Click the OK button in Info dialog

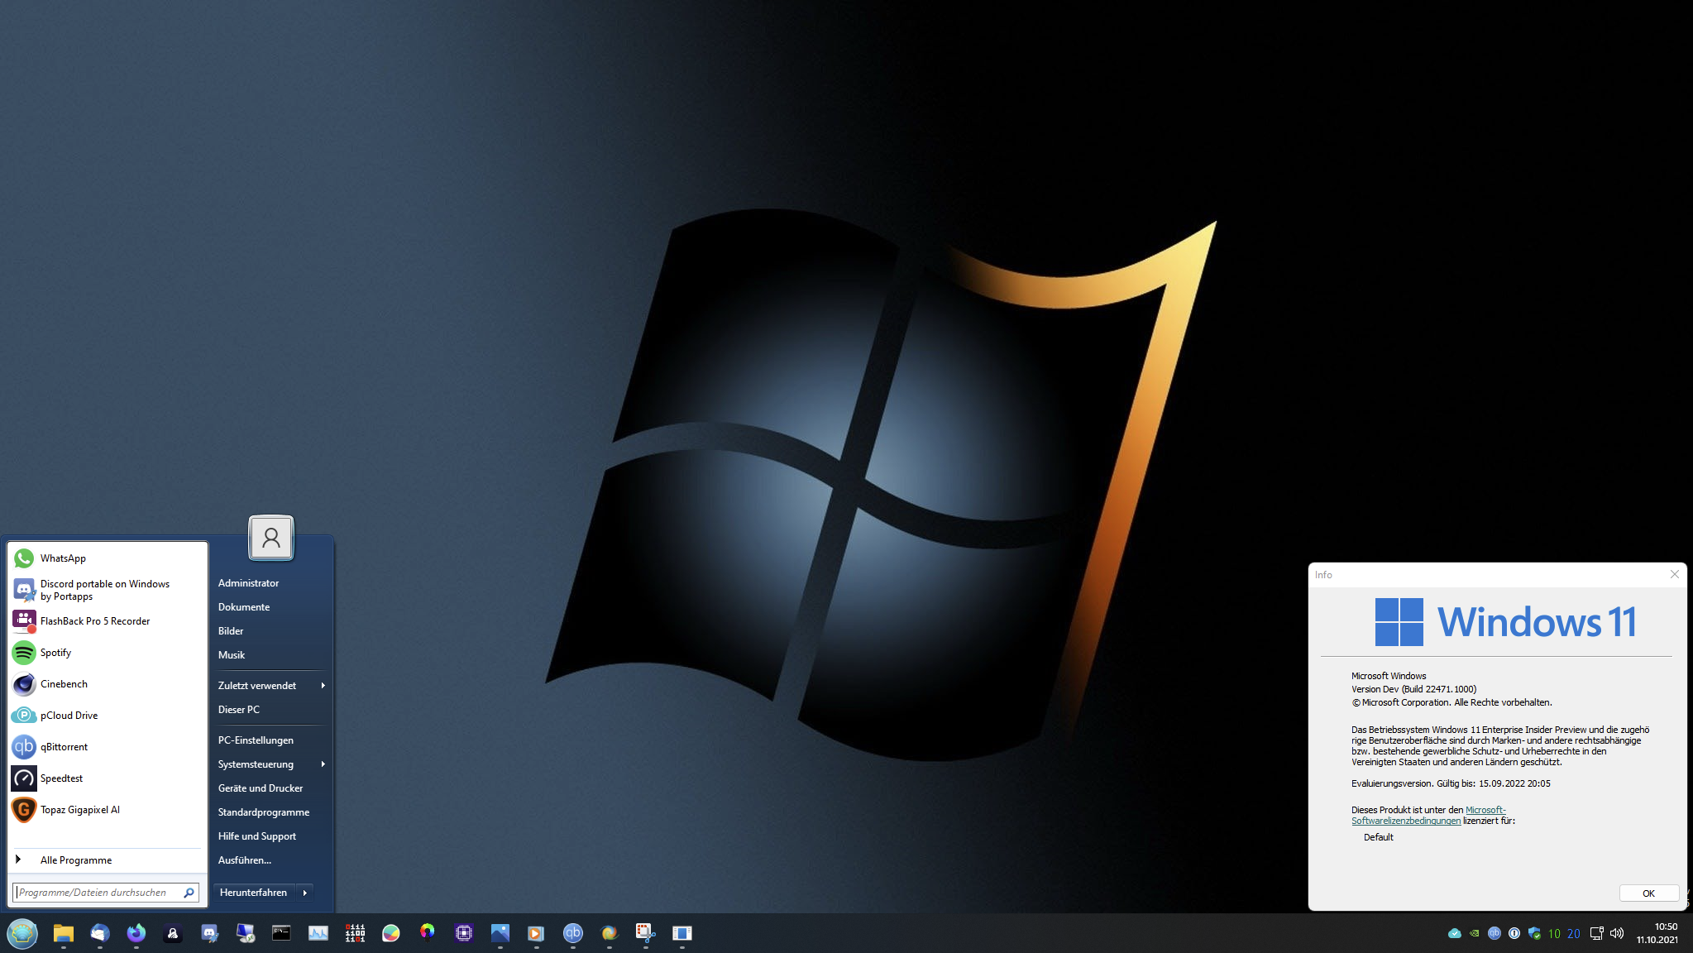[1648, 893]
